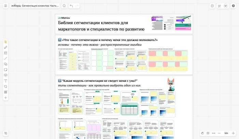This screenshot has width=239, height=139.
Task: Click the green table card in section 2
Action: coord(129,109)
